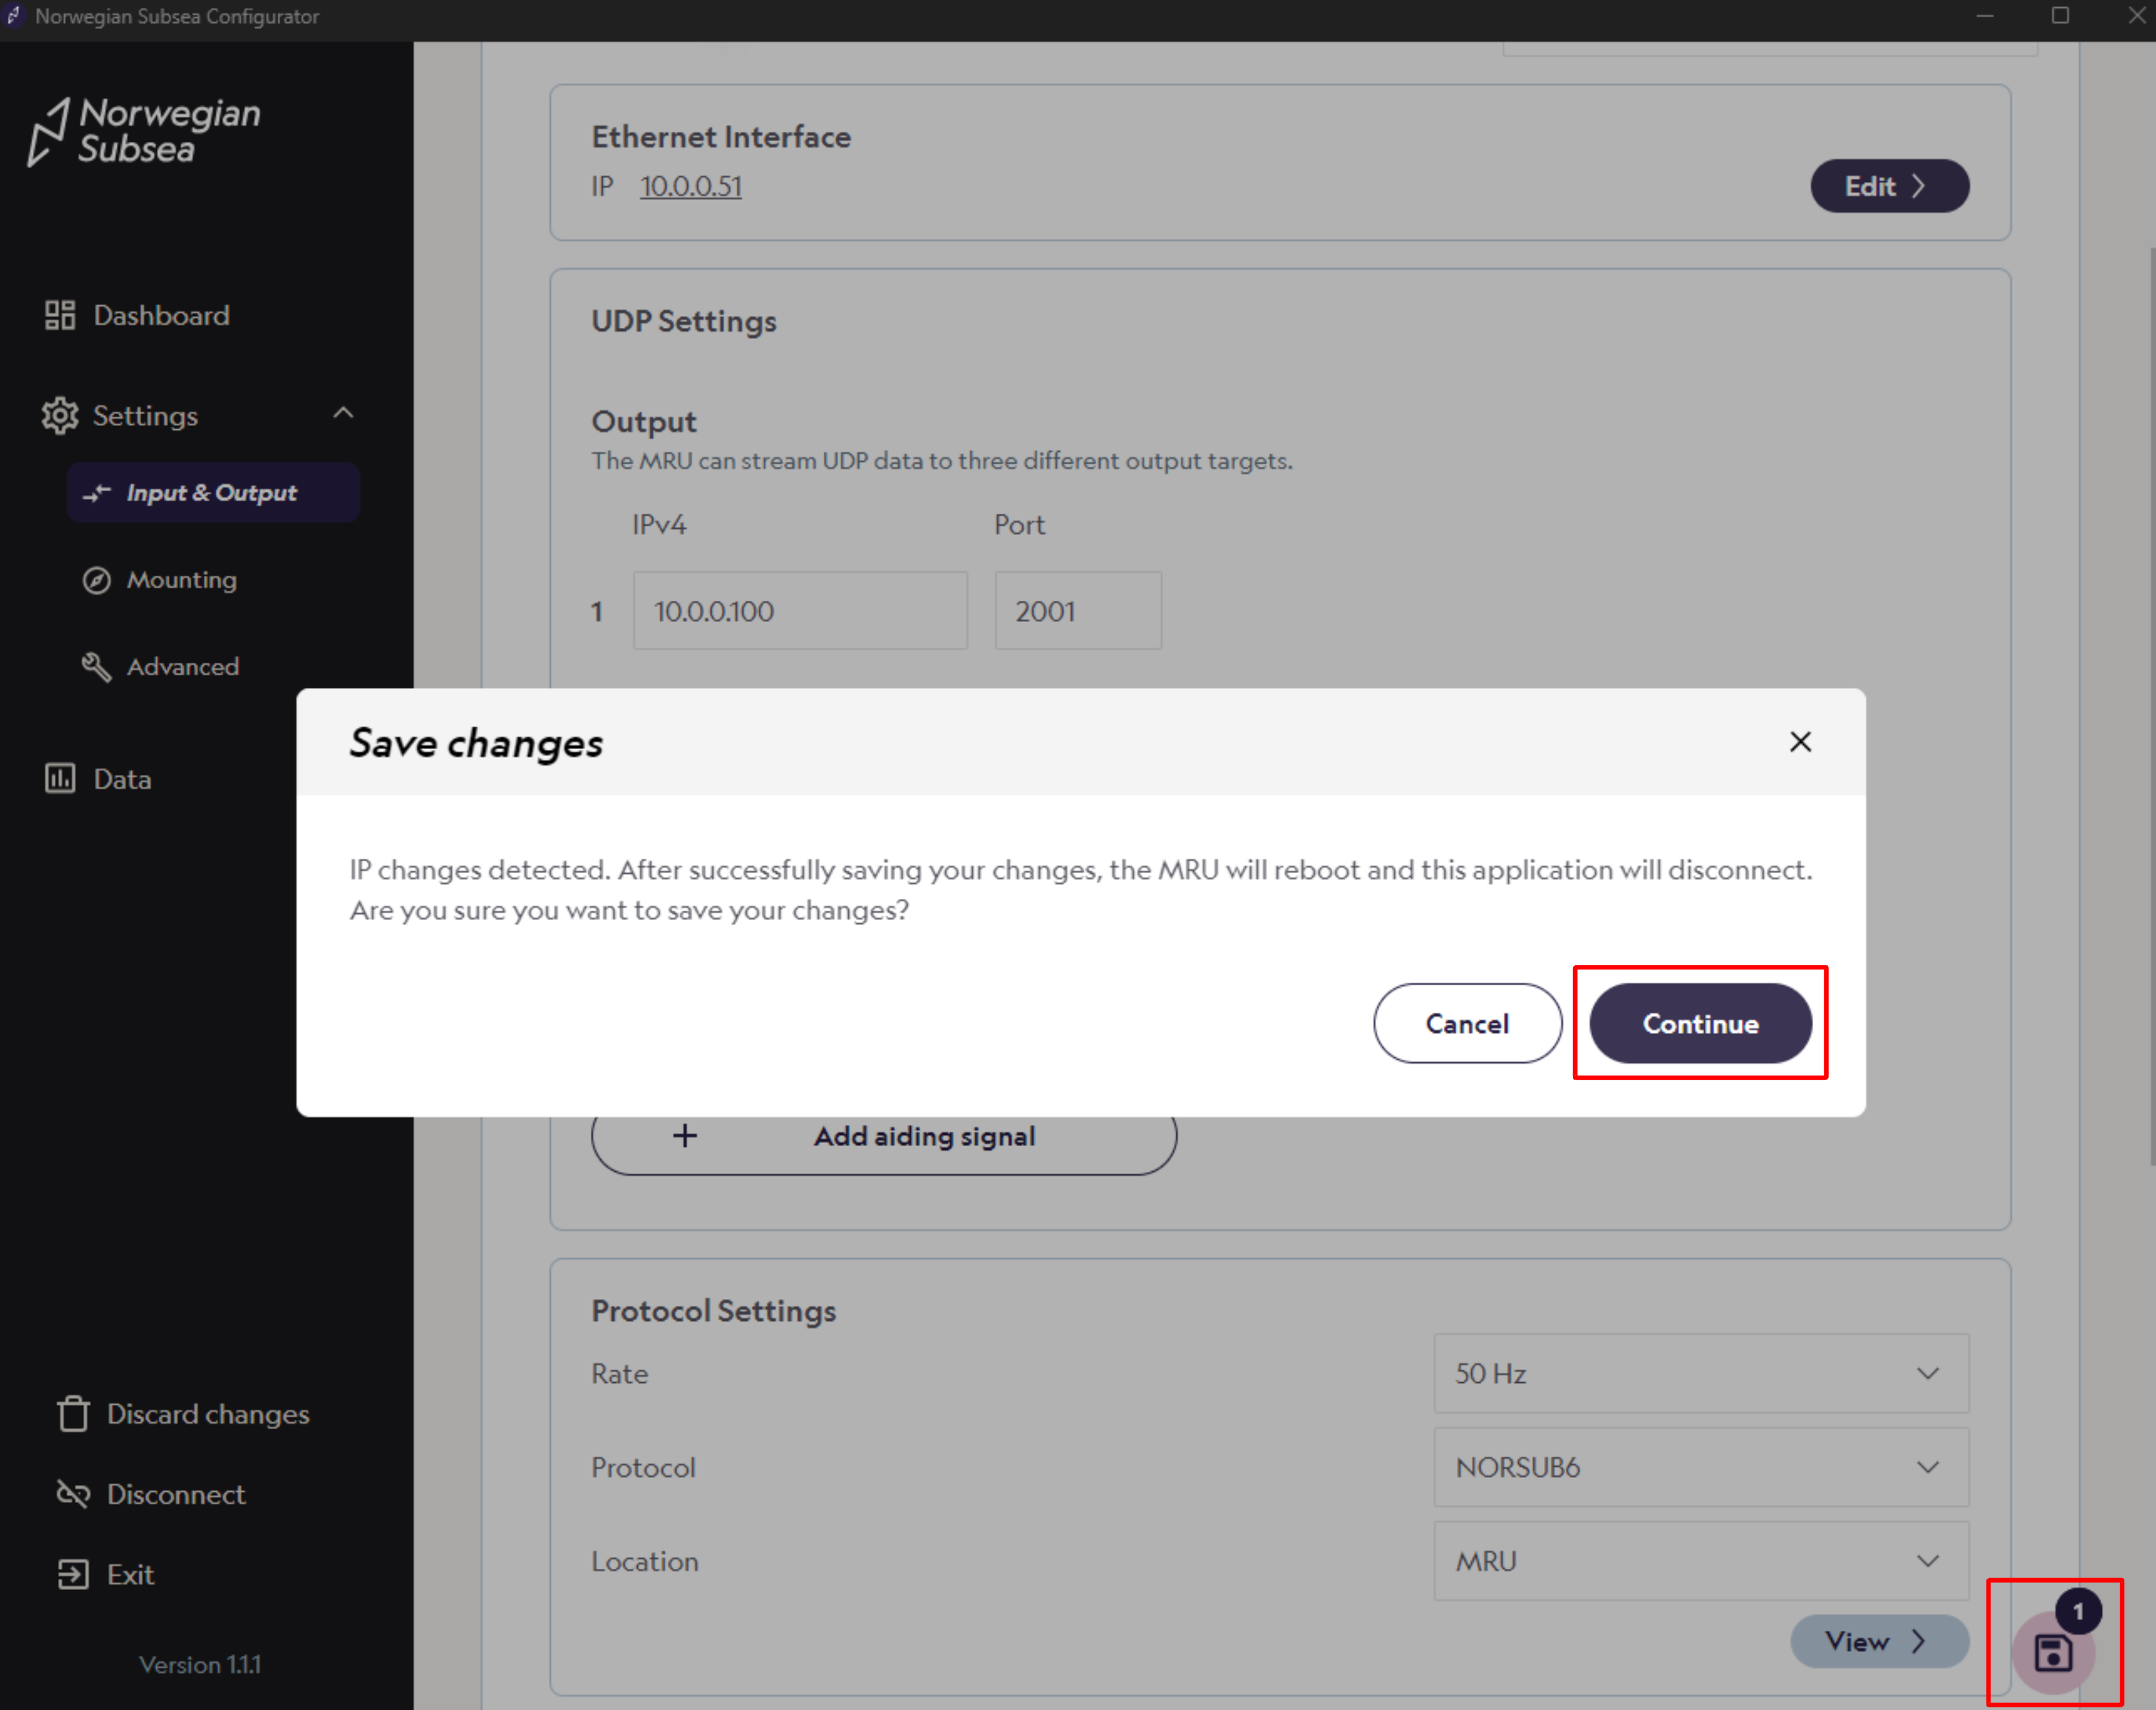Select Input & Output settings page
2156x1710 pixels.
pyautogui.click(x=212, y=493)
